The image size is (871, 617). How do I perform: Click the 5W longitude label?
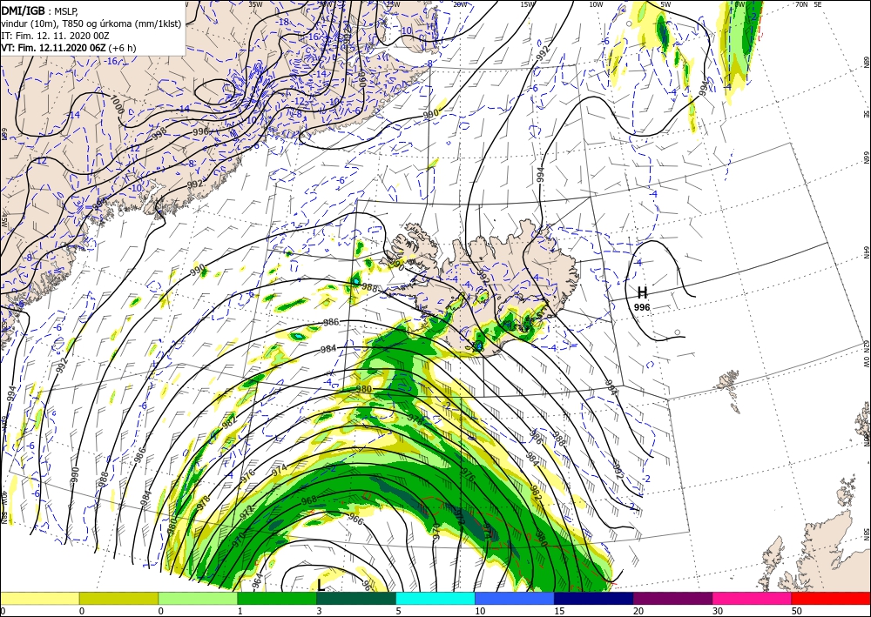665,3
